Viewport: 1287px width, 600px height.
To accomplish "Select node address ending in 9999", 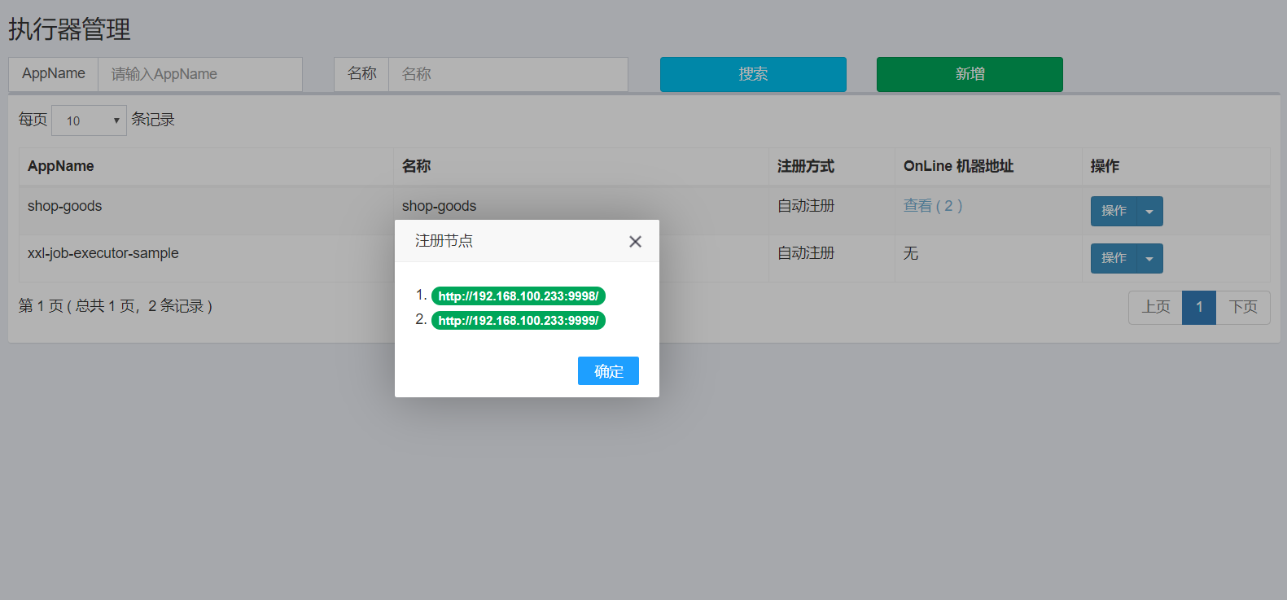I will coord(519,321).
